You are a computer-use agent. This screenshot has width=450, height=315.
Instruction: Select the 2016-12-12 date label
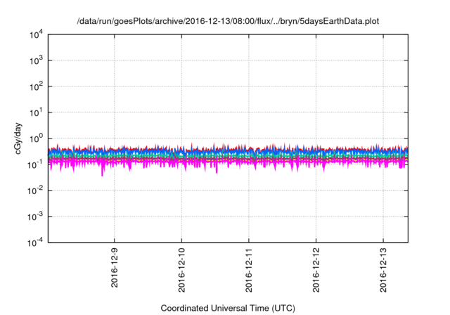click(x=316, y=270)
